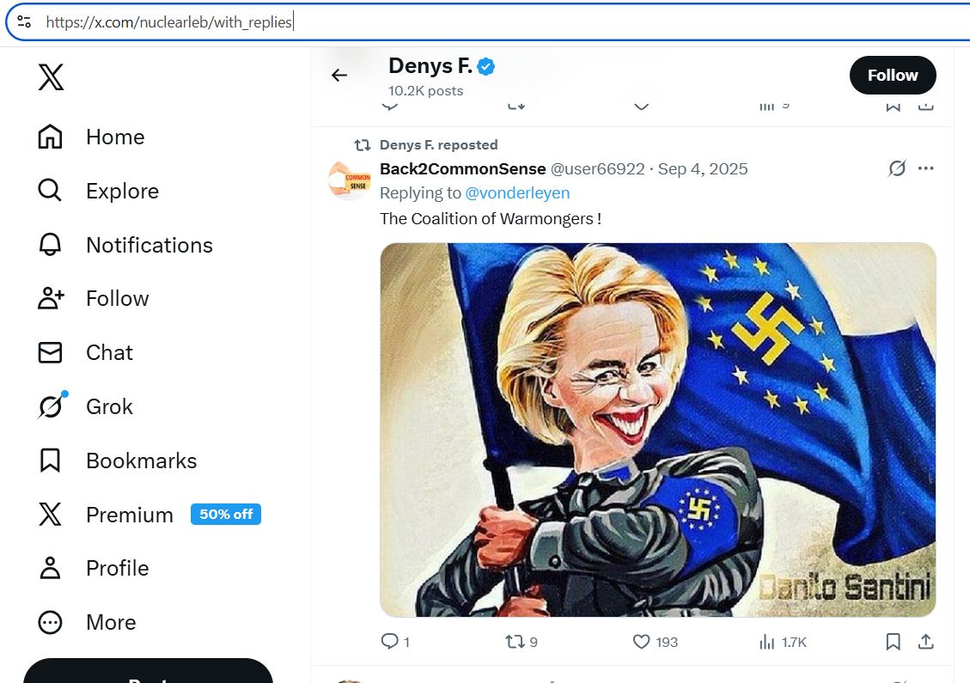Screen dimensions: 970x683
Task: Reply to the Back2CommonSense post
Action: pyautogui.click(x=389, y=642)
